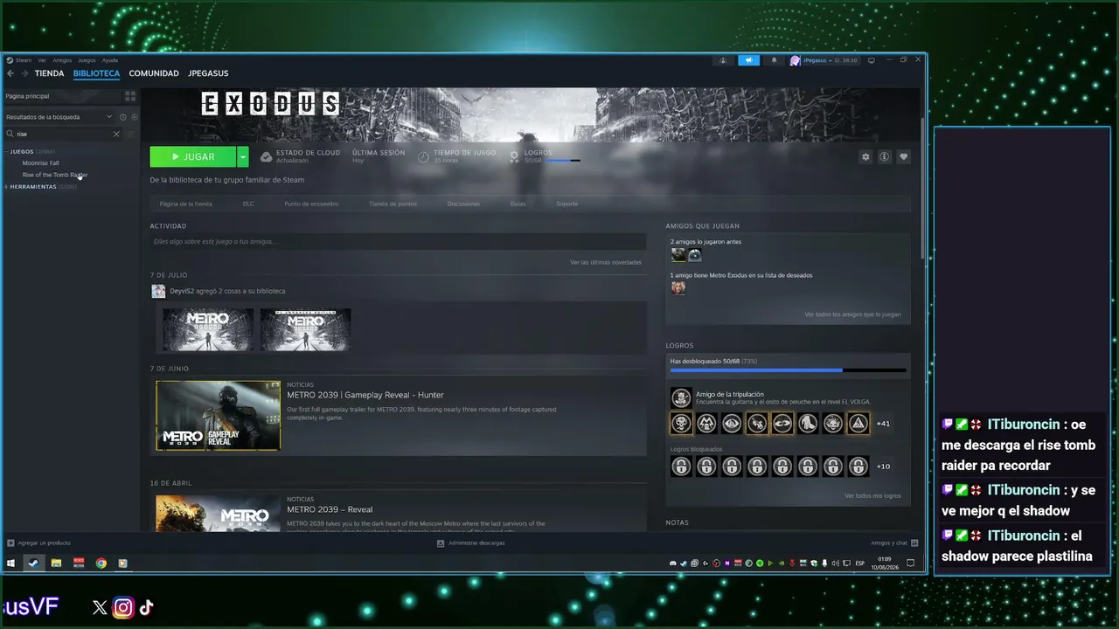Click the Estado de Cloud icon

pyautogui.click(x=268, y=156)
